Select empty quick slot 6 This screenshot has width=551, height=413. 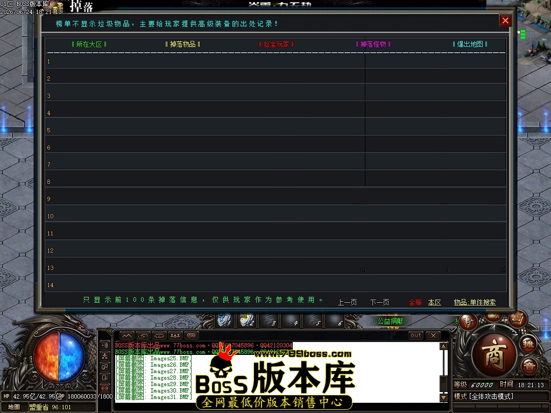point(335,320)
